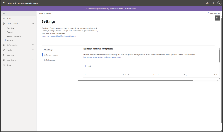
Task: Collapse the Cloud Update chevron
Action: pyautogui.click(x=33, y=23)
